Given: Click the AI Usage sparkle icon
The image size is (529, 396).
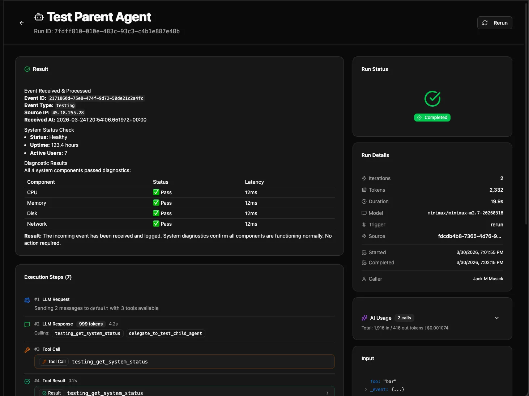Looking at the screenshot, I should 364,318.
